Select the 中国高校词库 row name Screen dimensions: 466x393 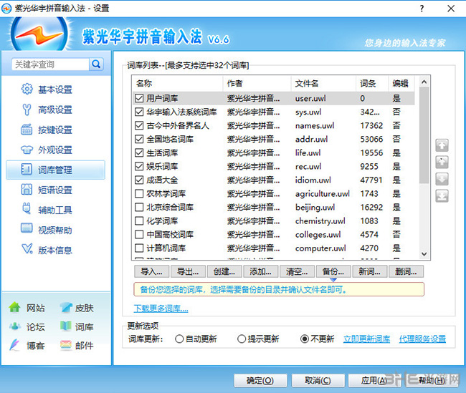[x=170, y=235]
